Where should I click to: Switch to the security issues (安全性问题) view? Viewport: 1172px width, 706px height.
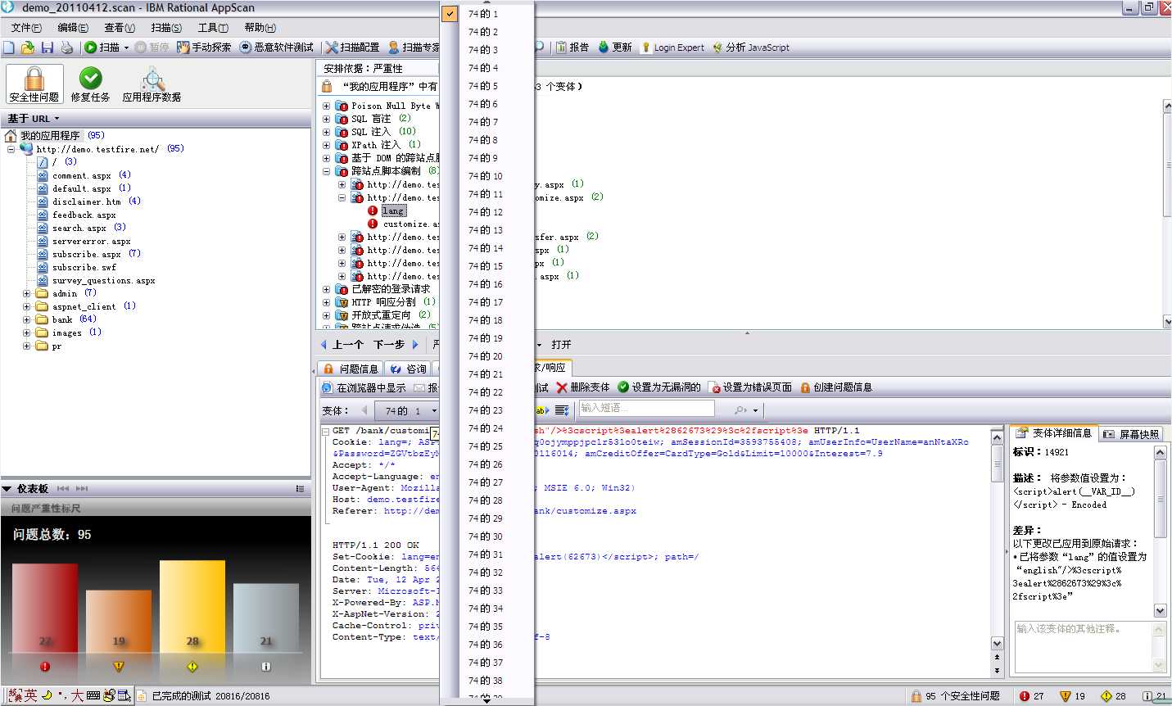click(34, 84)
